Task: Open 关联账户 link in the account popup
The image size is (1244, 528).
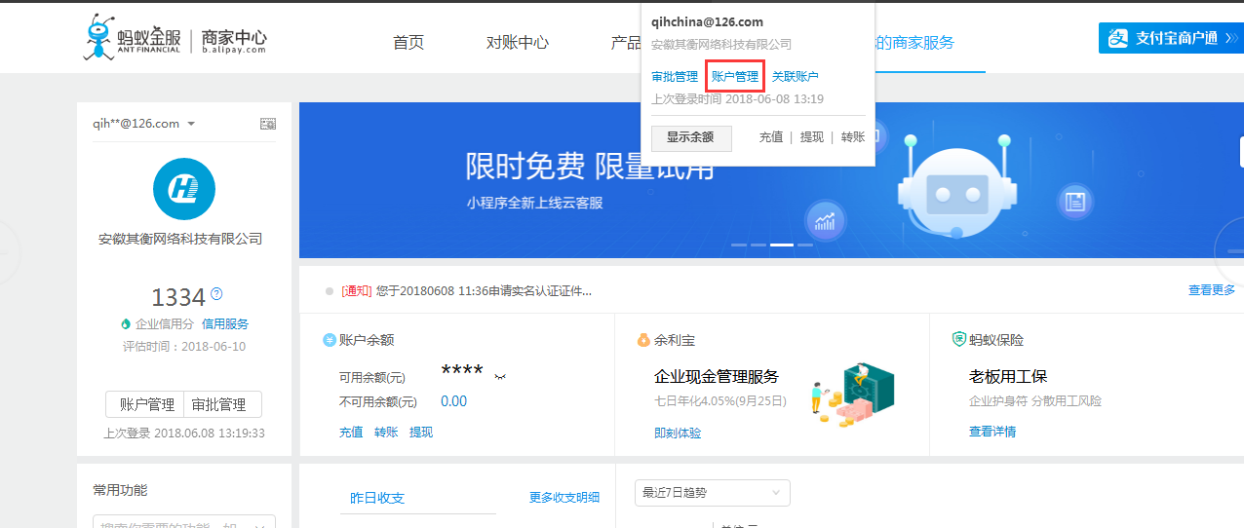Action: tap(796, 76)
